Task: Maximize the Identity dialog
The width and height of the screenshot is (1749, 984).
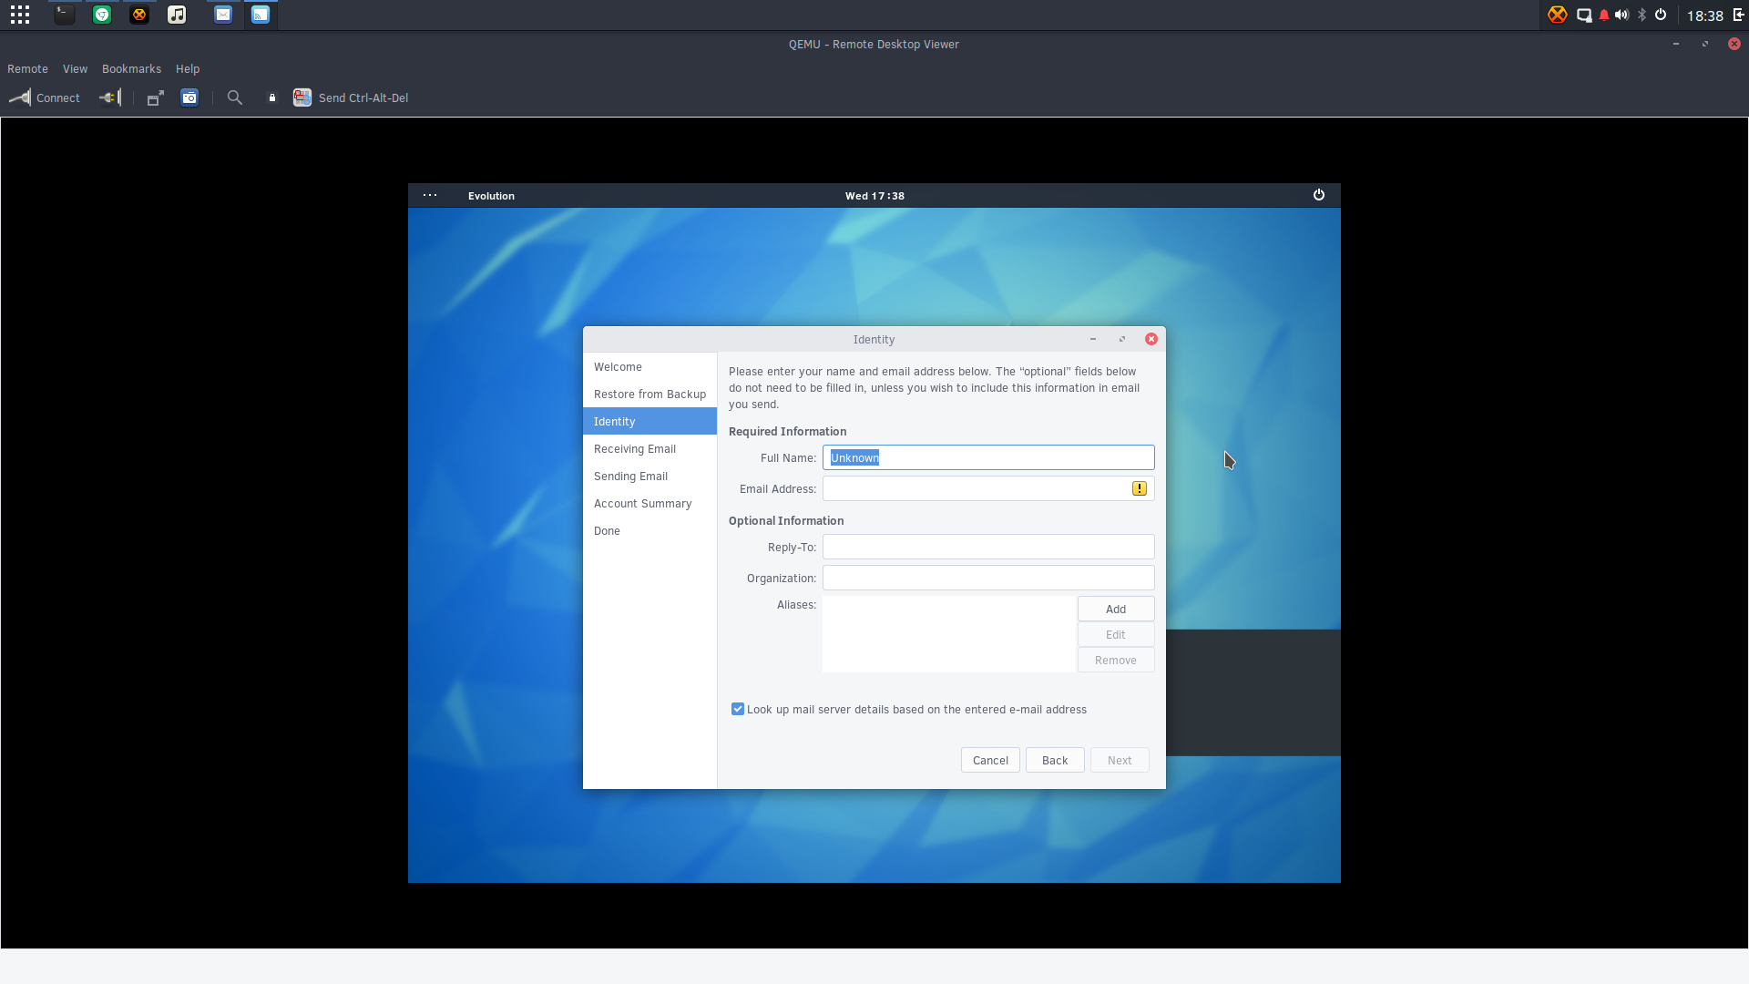Action: (1122, 339)
